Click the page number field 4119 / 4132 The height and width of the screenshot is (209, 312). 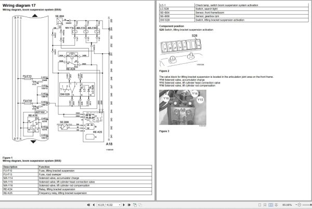(108, 205)
